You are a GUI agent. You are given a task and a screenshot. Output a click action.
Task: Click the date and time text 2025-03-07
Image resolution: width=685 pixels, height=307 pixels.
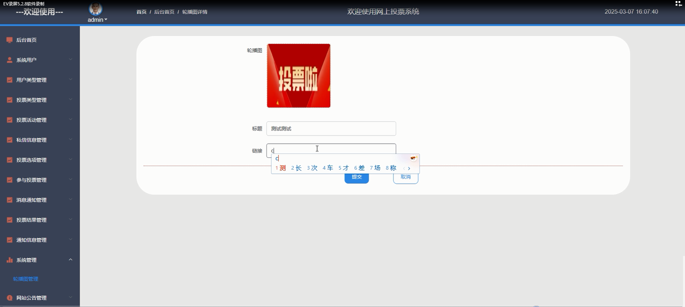631,12
